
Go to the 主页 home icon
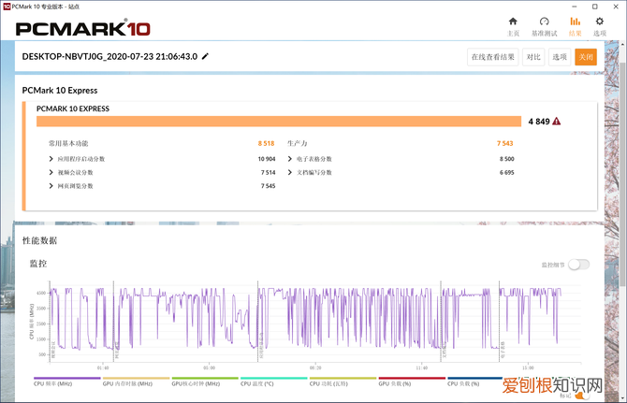[513, 25]
